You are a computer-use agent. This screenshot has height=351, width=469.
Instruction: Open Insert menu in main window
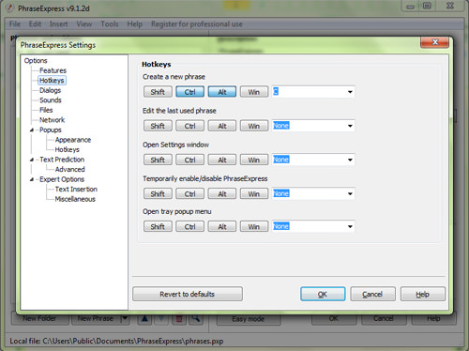pos(58,24)
